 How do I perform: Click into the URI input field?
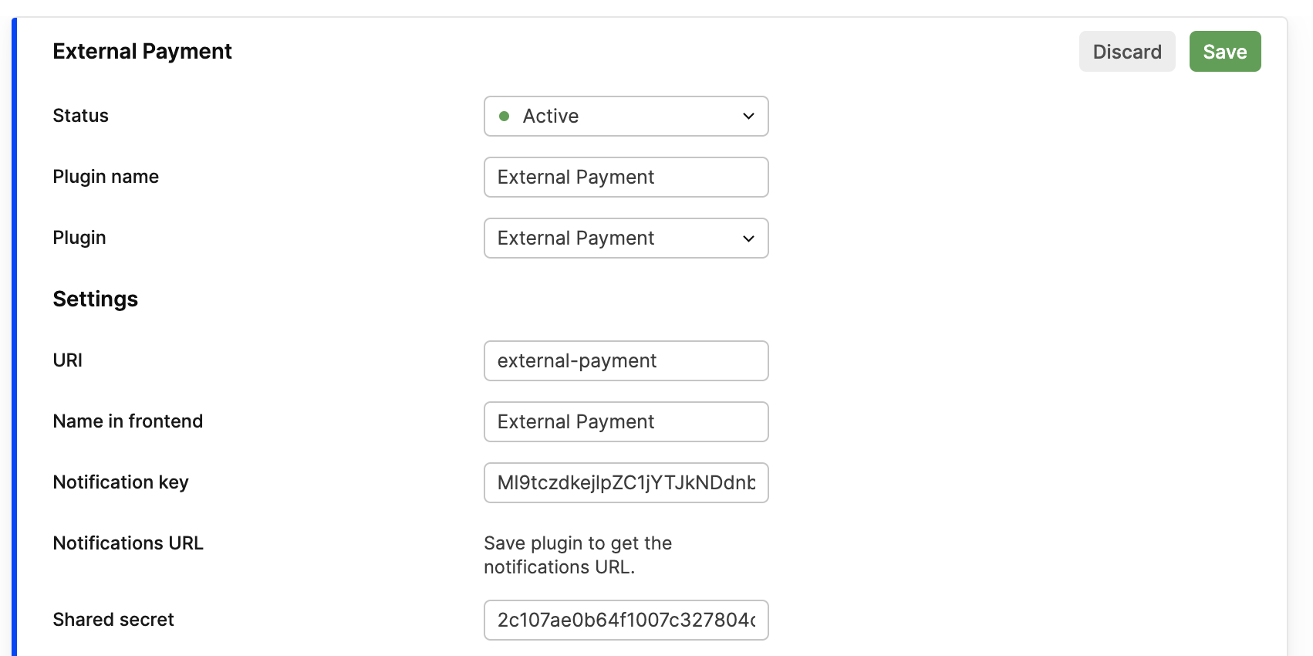(x=625, y=361)
